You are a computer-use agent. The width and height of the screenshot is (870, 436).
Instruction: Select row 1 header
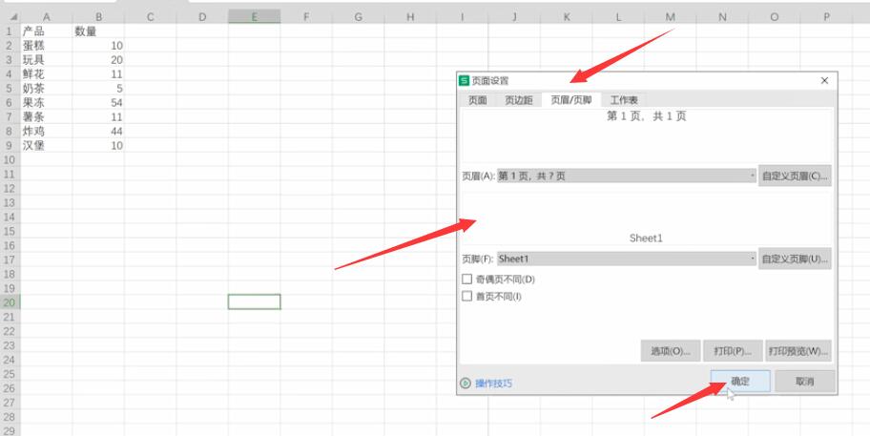[x=10, y=31]
